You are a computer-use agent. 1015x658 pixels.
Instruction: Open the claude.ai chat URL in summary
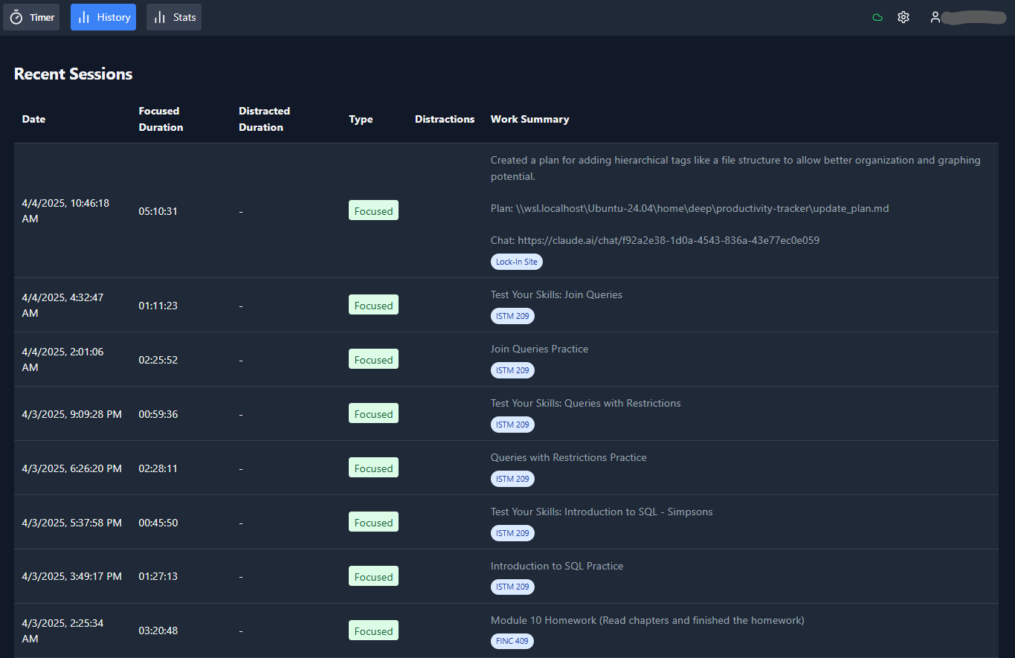[668, 240]
